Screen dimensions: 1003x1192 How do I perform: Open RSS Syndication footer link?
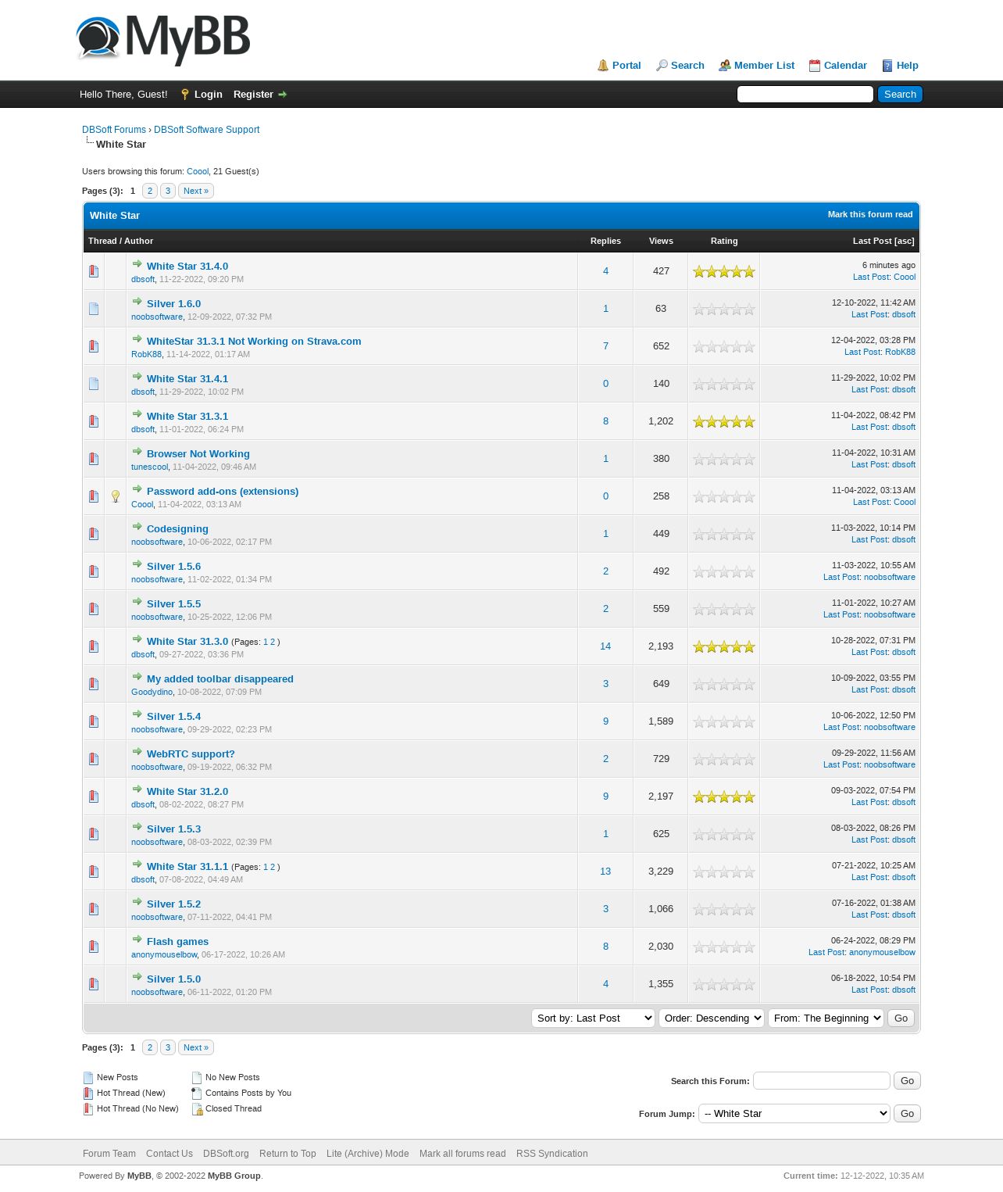551,1154
